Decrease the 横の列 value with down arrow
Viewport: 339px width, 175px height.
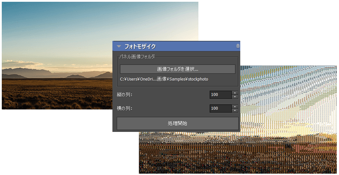pos(235,110)
